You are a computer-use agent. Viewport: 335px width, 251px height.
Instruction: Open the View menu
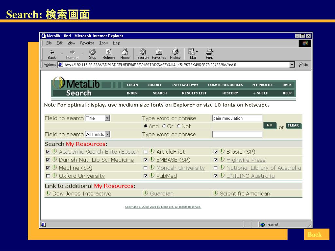click(71, 43)
